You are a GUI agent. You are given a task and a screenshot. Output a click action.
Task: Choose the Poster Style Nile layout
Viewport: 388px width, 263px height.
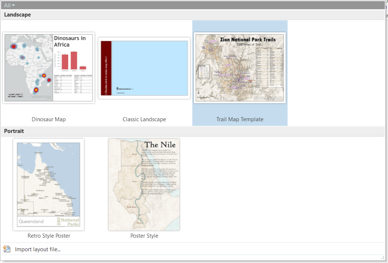144,184
